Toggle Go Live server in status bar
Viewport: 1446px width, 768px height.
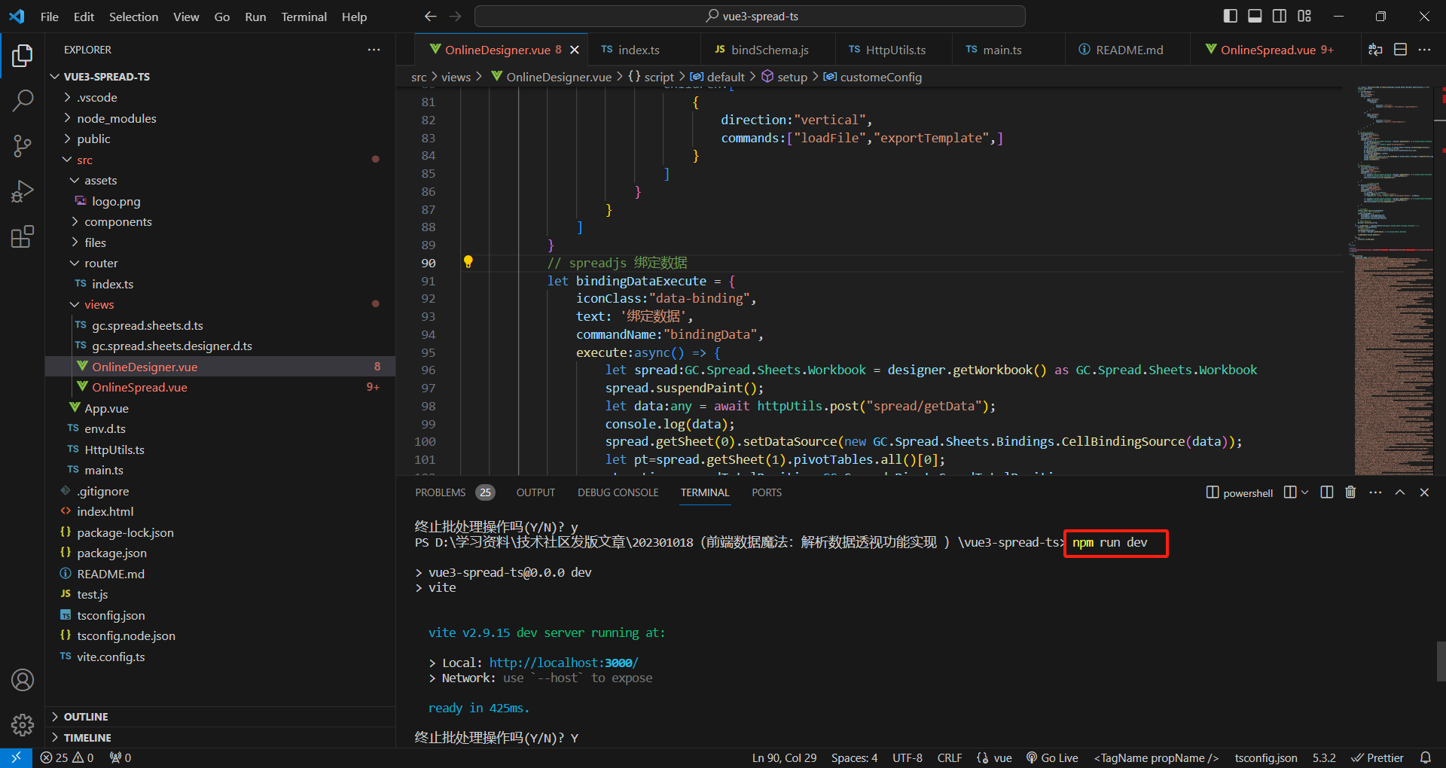[x=1052, y=757]
